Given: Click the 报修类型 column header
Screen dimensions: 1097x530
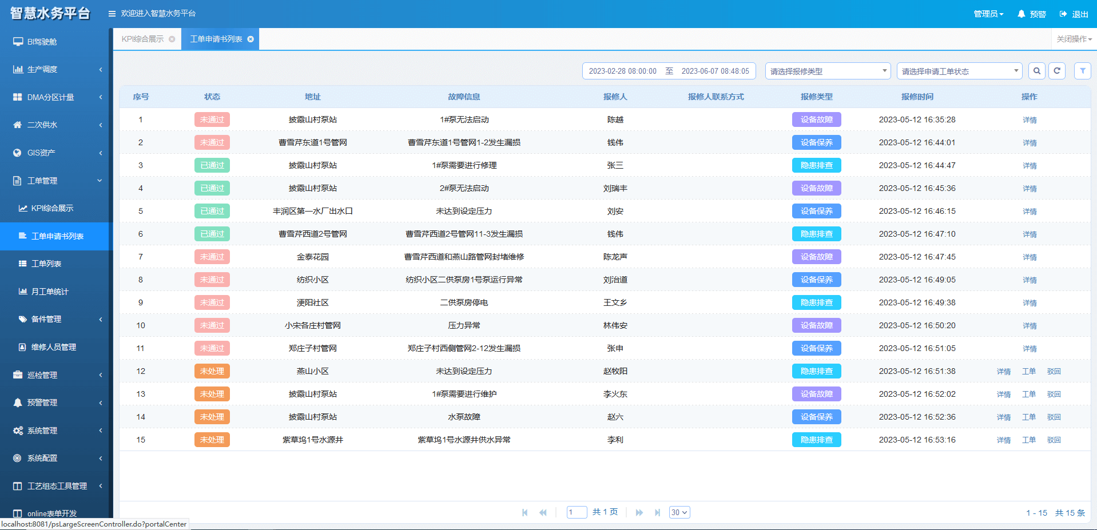Looking at the screenshot, I should pyautogui.click(x=817, y=97).
